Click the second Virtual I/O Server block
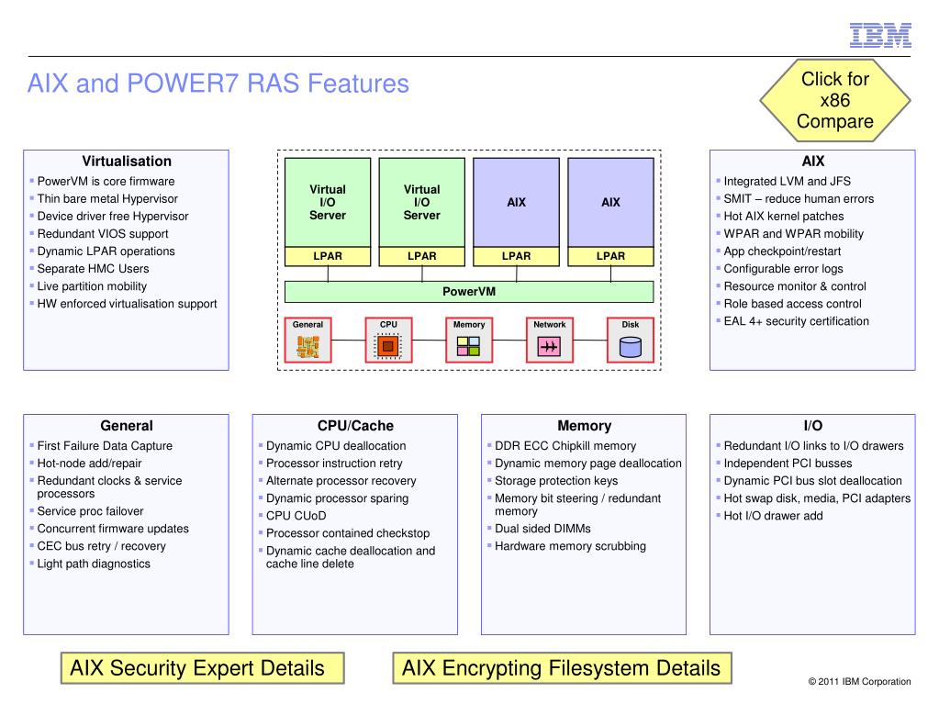Image resolution: width=939 pixels, height=704 pixels. click(421, 202)
